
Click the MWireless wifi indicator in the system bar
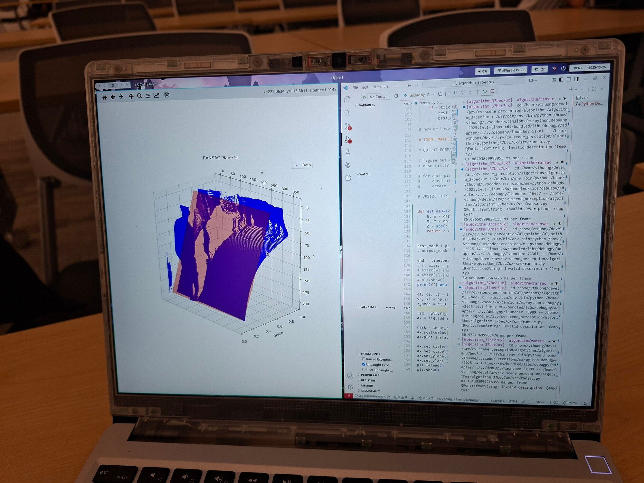point(511,70)
